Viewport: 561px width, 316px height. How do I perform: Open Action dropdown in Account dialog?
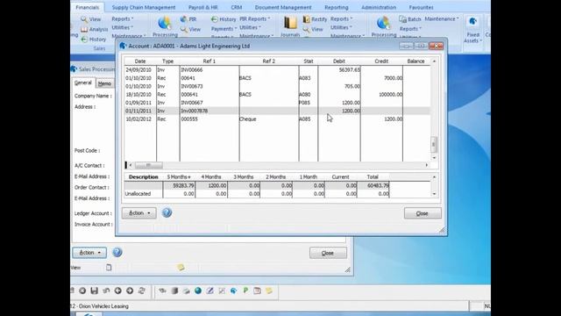(138, 212)
